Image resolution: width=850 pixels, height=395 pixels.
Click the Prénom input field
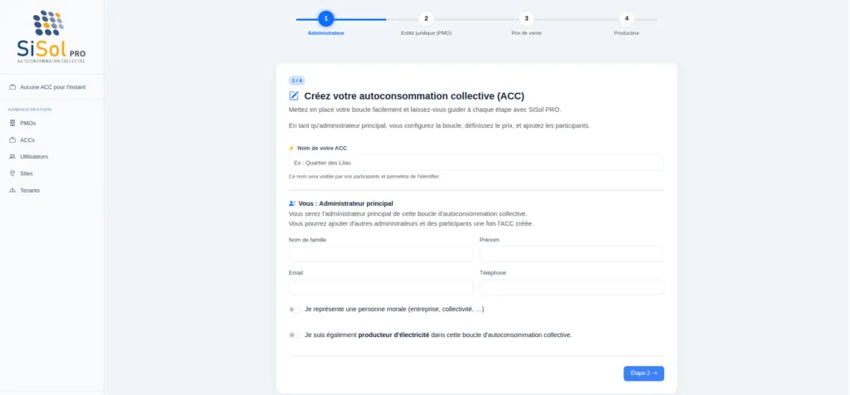tap(571, 254)
